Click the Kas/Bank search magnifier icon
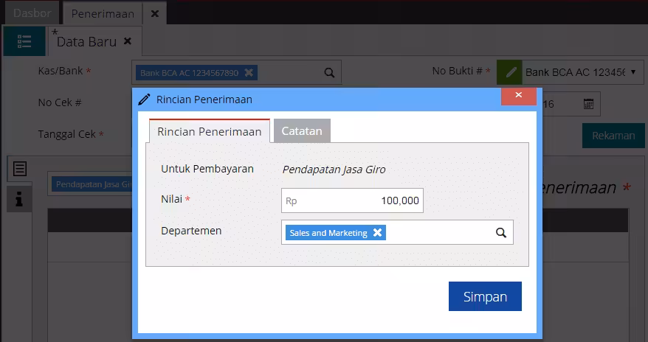 click(329, 73)
